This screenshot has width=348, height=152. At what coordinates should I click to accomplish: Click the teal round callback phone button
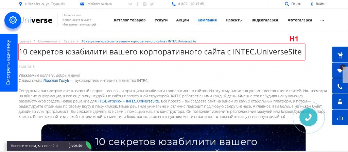(x=309, y=116)
